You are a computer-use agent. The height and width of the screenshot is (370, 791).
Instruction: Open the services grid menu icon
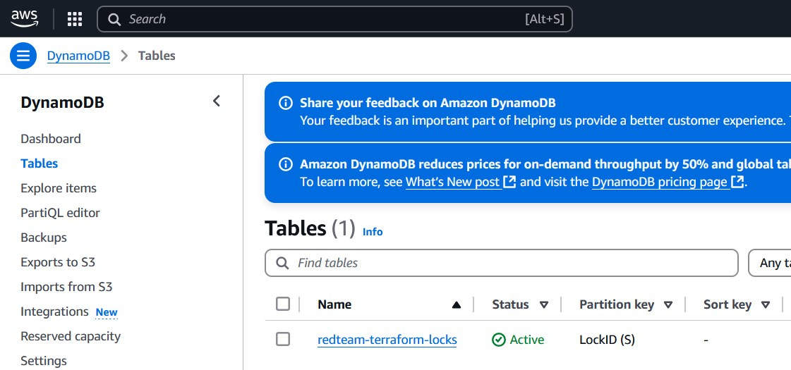(75, 19)
